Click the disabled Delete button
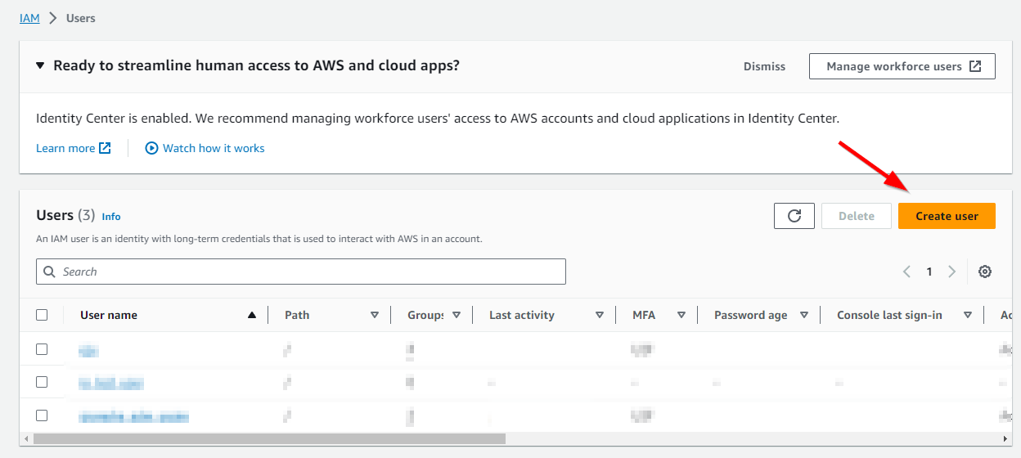 click(857, 216)
